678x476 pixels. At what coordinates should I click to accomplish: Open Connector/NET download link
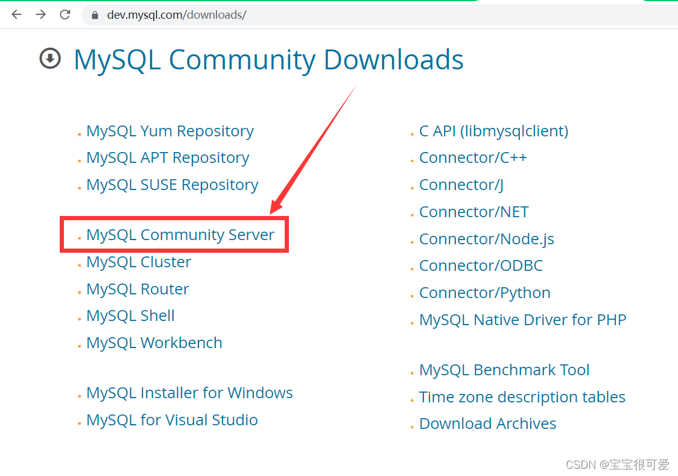(474, 212)
